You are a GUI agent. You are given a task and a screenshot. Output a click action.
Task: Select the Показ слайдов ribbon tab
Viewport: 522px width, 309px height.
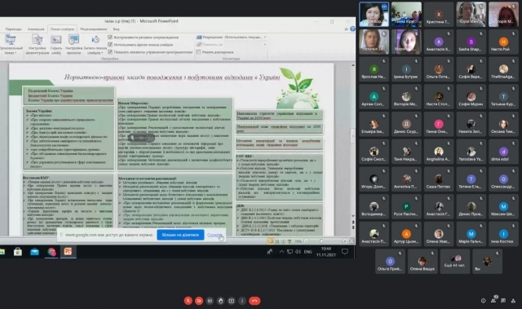(x=62, y=29)
